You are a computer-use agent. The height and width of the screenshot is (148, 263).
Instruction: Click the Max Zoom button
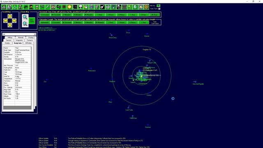(32, 21)
